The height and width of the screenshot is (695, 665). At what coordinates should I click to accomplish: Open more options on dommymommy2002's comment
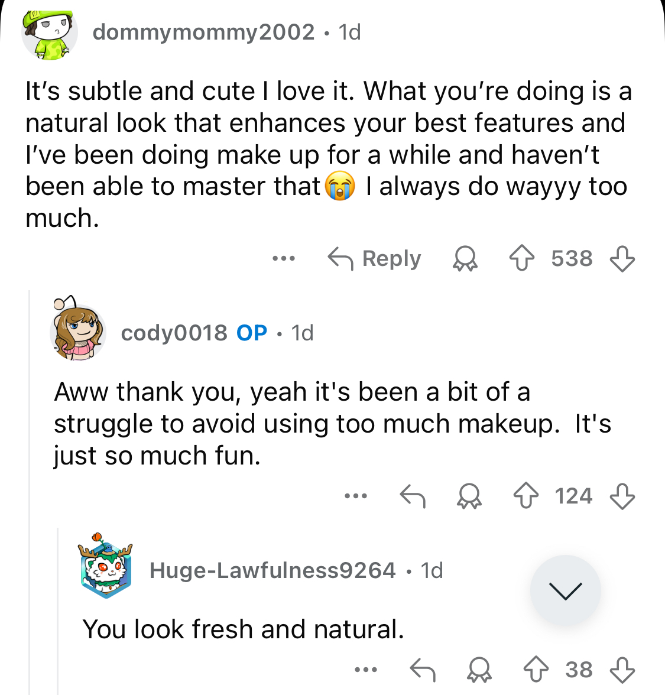[284, 259]
